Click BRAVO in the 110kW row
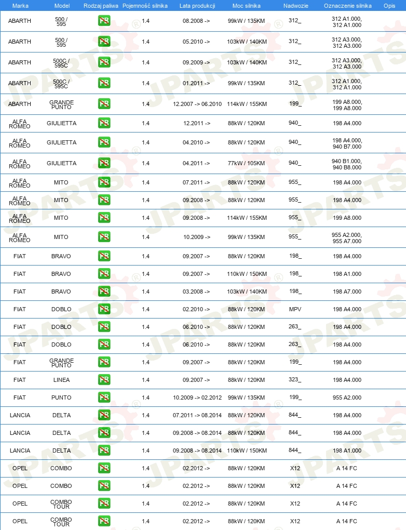This screenshot has width=406, height=530. (x=61, y=274)
